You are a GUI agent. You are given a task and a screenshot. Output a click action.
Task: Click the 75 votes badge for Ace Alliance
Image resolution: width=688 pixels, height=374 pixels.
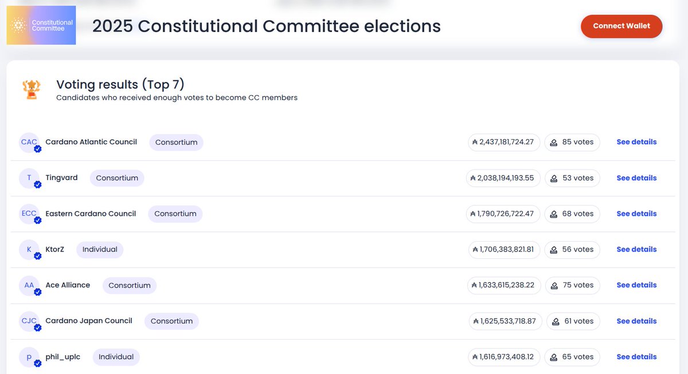572,285
